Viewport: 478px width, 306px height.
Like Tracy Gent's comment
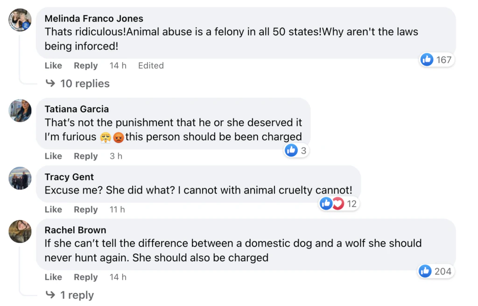coord(53,210)
